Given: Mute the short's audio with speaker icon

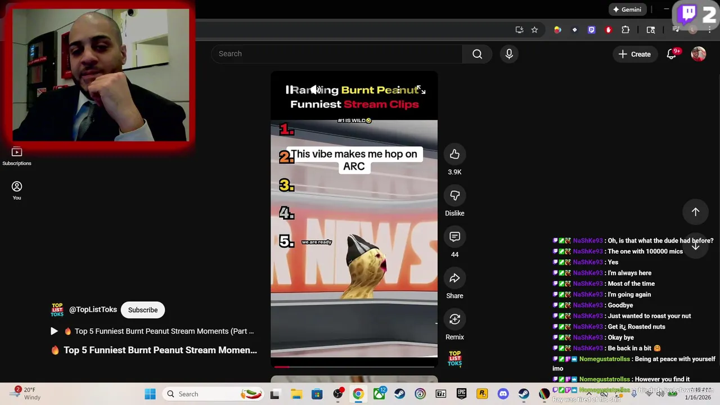Looking at the screenshot, I should pos(316,90).
